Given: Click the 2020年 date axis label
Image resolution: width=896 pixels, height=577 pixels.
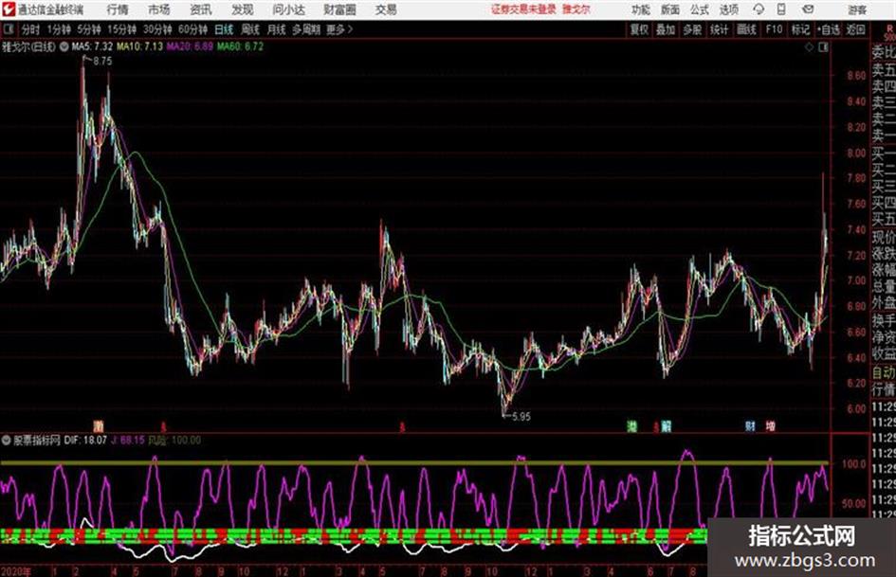Looking at the screenshot, I should (x=16, y=571).
